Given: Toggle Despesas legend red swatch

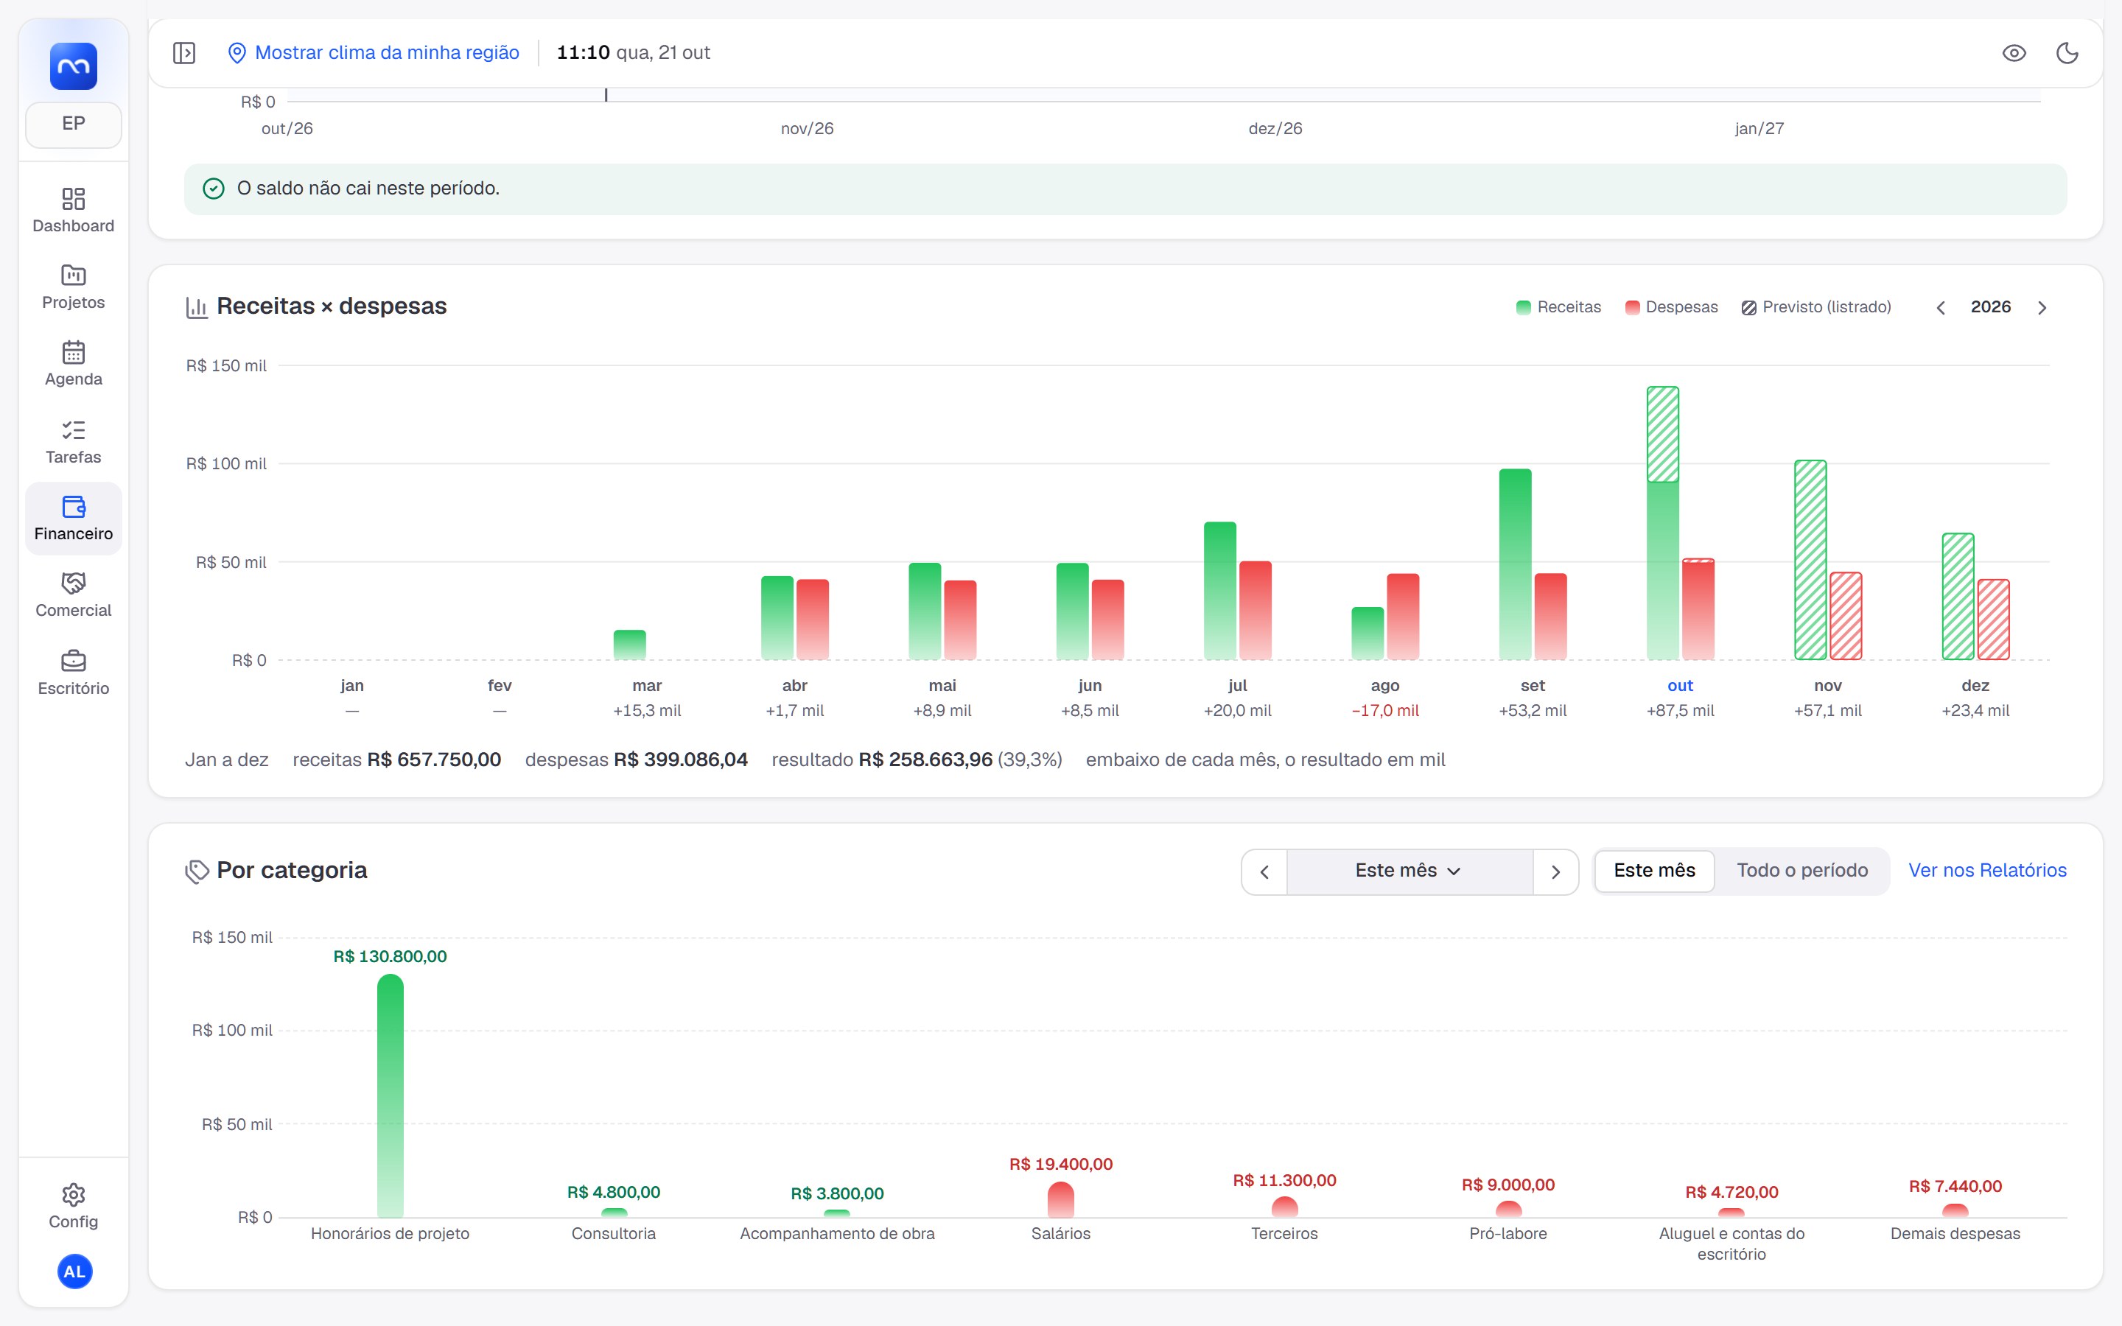Looking at the screenshot, I should point(1633,308).
